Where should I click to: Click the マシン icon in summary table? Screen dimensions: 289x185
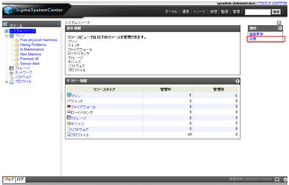click(69, 95)
